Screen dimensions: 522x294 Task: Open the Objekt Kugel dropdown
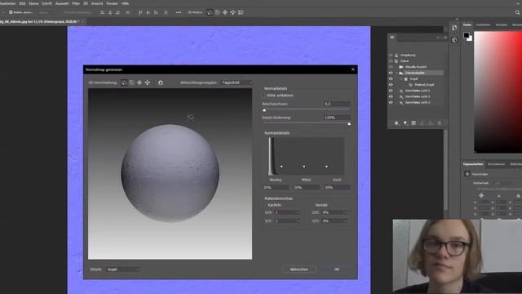122,269
